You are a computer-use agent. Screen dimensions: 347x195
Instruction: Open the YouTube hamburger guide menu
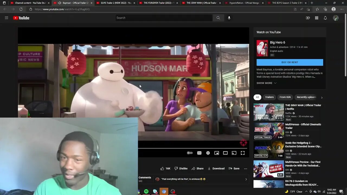(7, 18)
